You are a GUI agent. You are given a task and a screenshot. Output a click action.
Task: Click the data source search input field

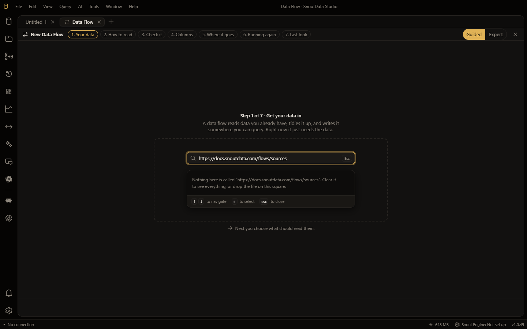(271, 158)
